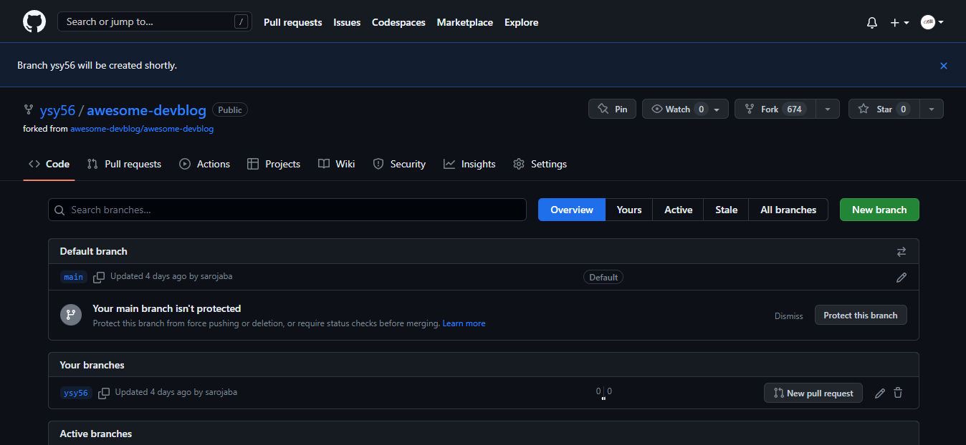The height and width of the screenshot is (445, 966).
Task: Fork the repository with Fork button
Action: click(775, 109)
